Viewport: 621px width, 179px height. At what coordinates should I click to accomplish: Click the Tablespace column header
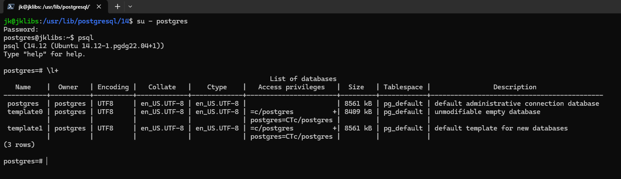403,87
